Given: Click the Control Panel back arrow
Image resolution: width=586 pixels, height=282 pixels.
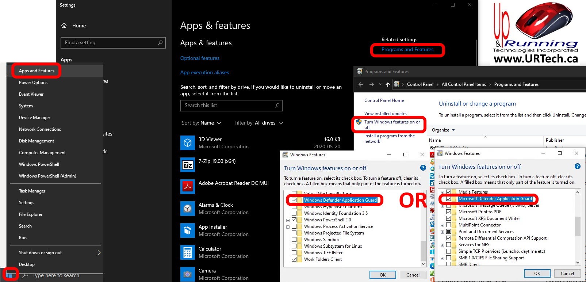Looking at the screenshot, I should (x=361, y=84).
